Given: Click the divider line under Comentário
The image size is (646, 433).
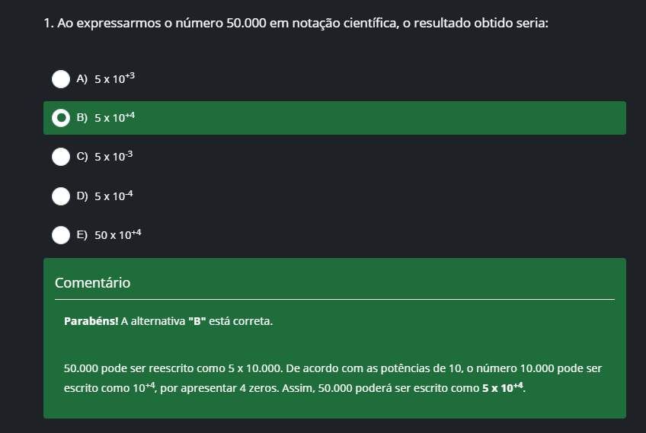Looking at the screenshot, I should coord(334,299).
